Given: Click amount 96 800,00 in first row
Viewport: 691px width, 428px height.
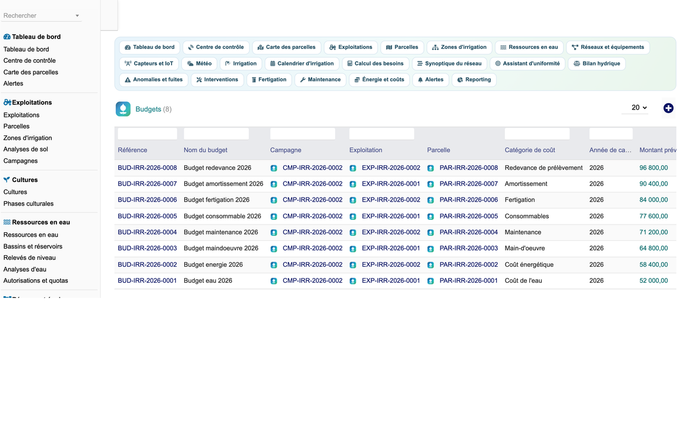Looking at the screenshot, I should point(654,168).
